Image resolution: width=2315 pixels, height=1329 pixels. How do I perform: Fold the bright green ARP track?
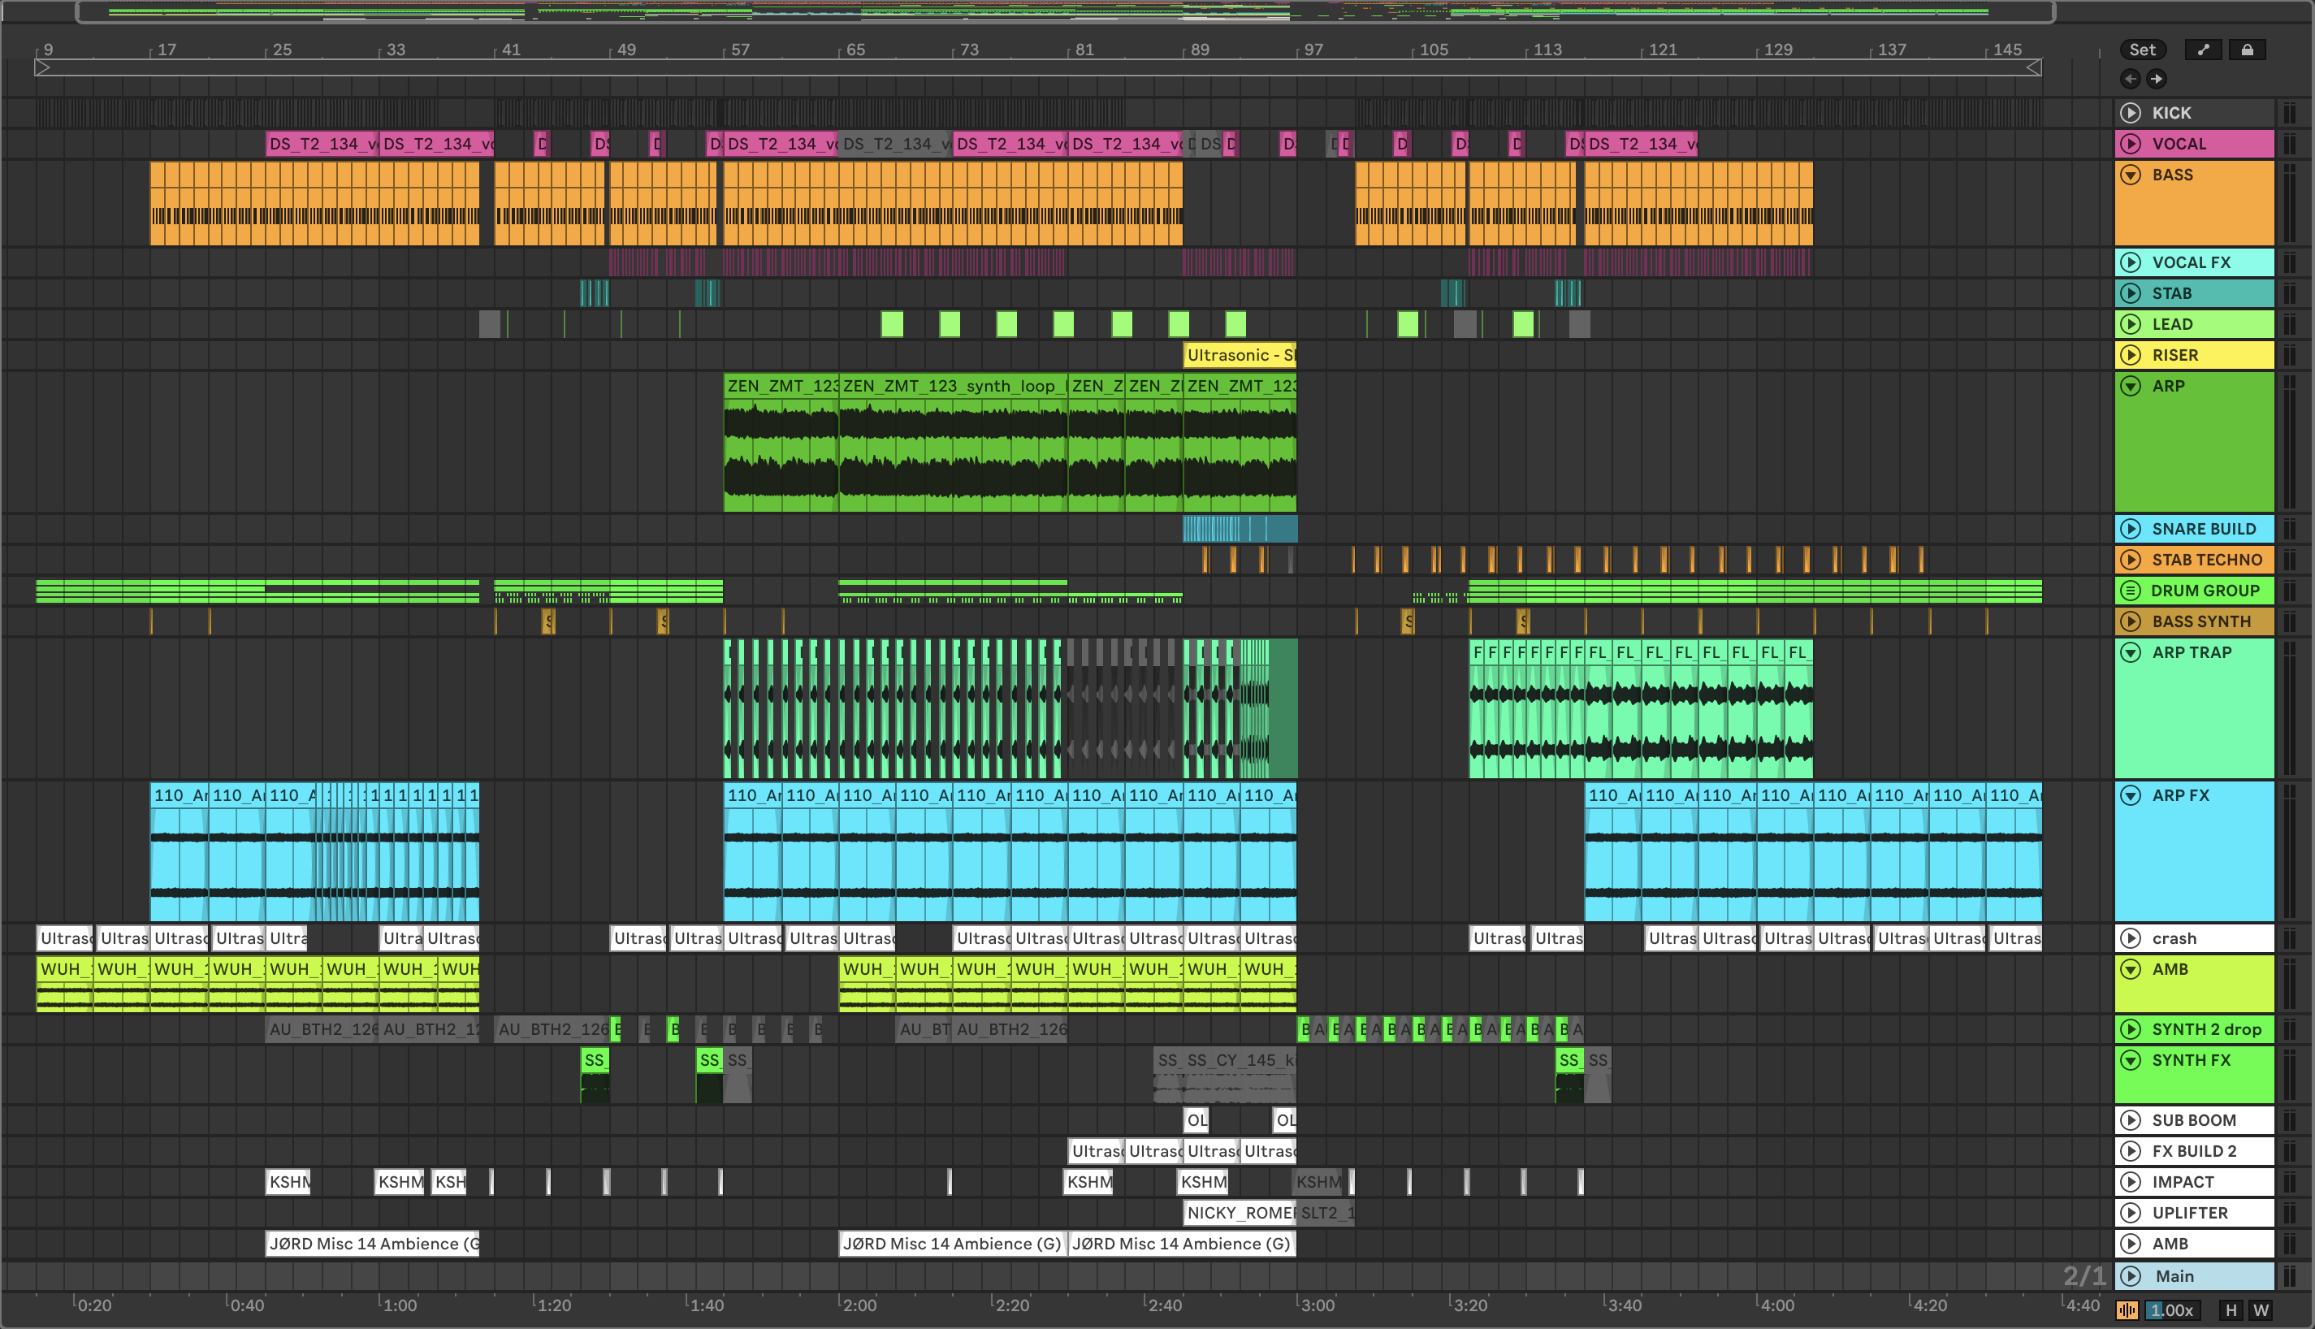tap(2130, 386)
